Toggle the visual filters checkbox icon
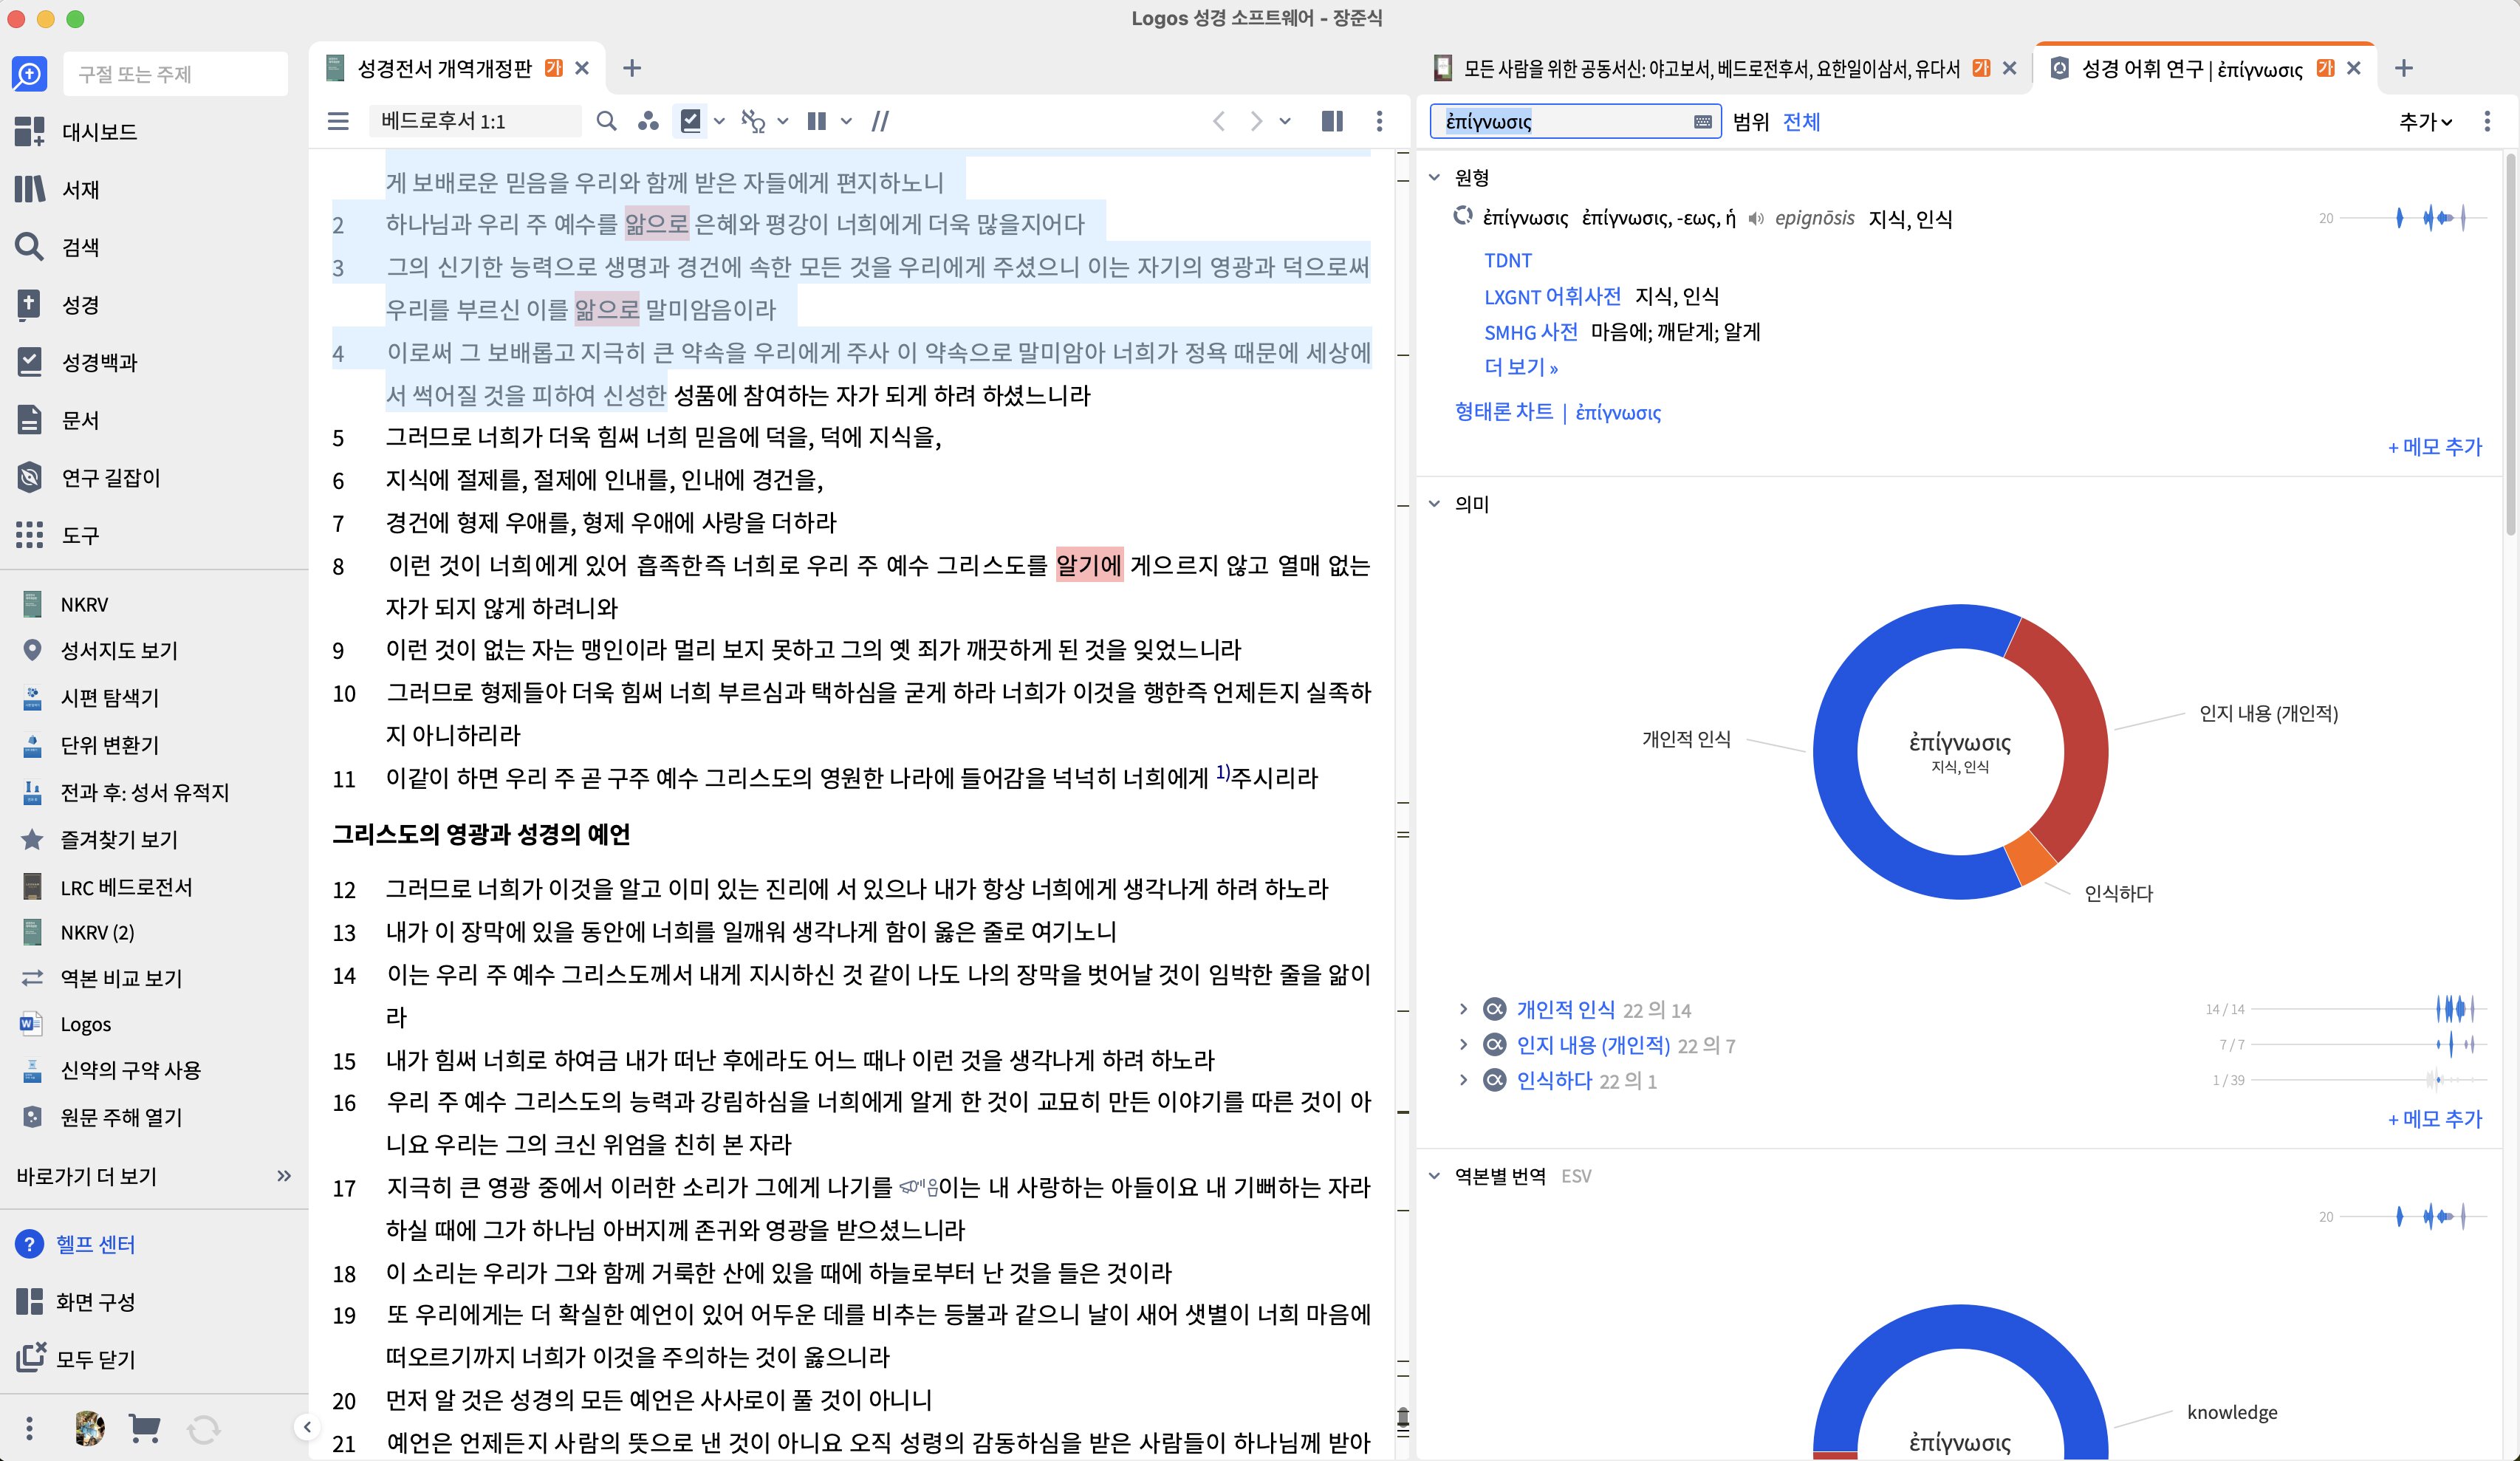The height and width of the screenshot is (1461, 2520). [690, 121]
